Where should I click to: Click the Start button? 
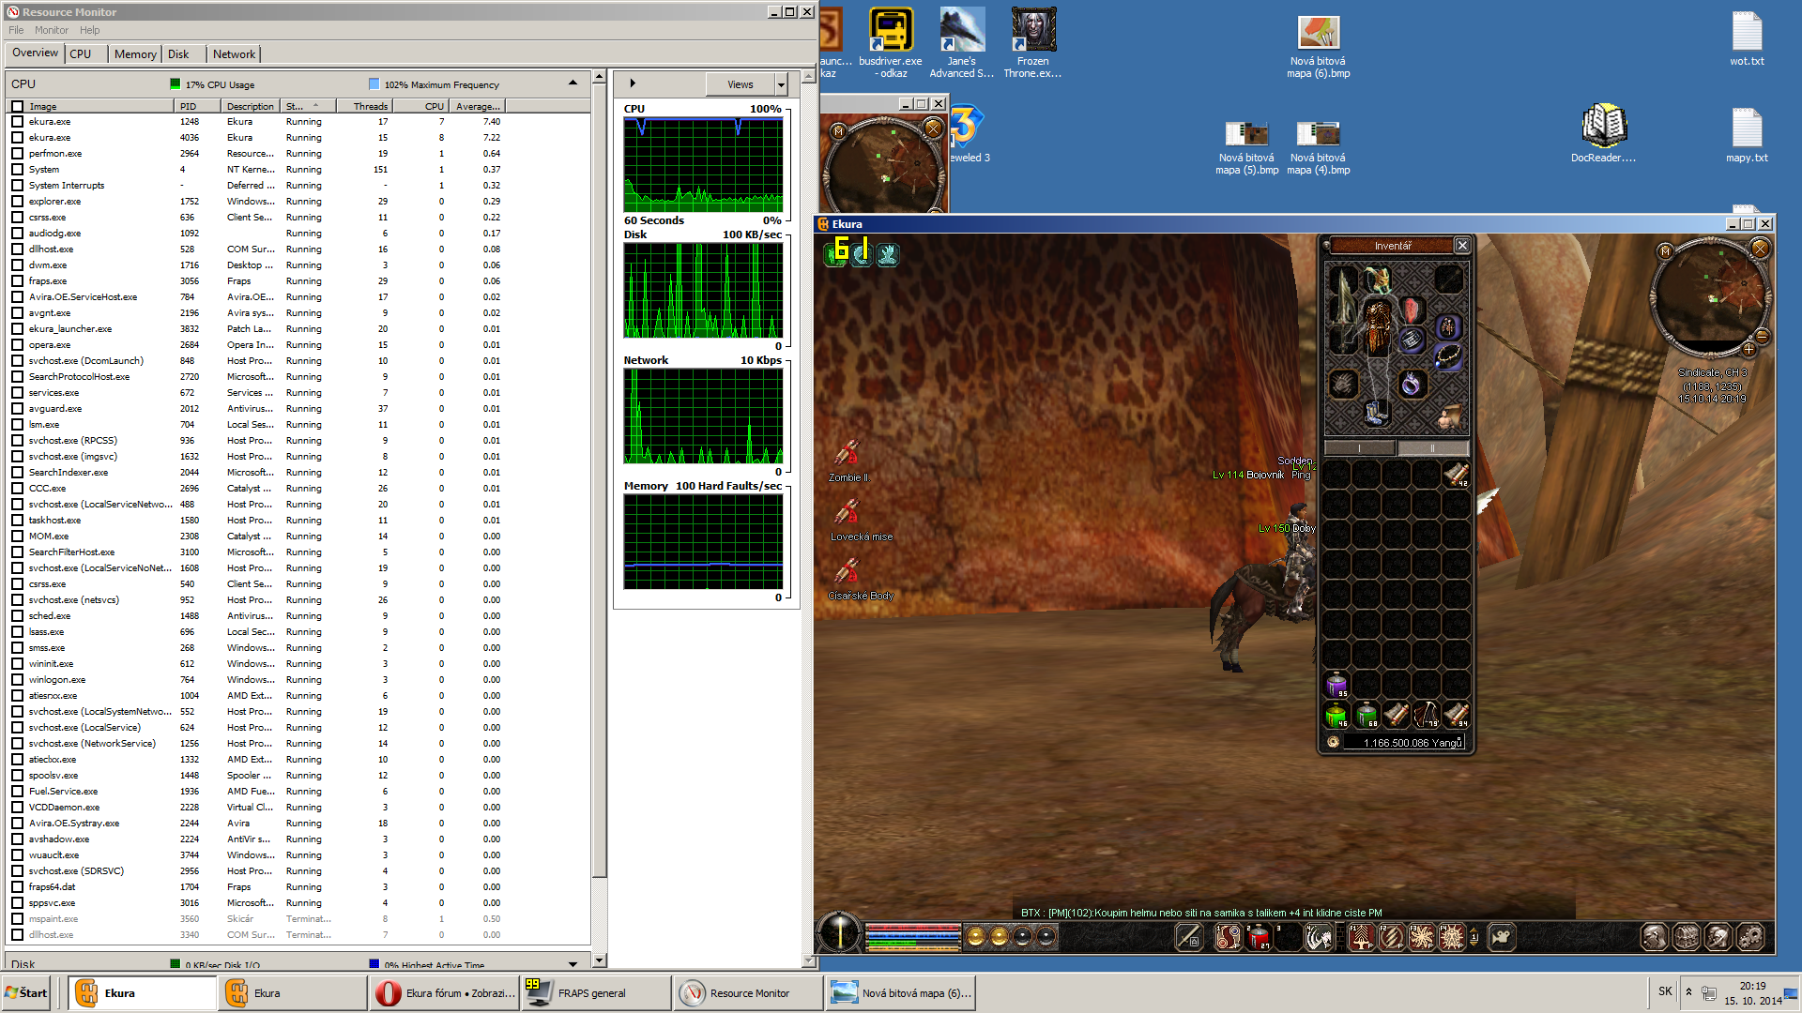[x=27, y=992]
